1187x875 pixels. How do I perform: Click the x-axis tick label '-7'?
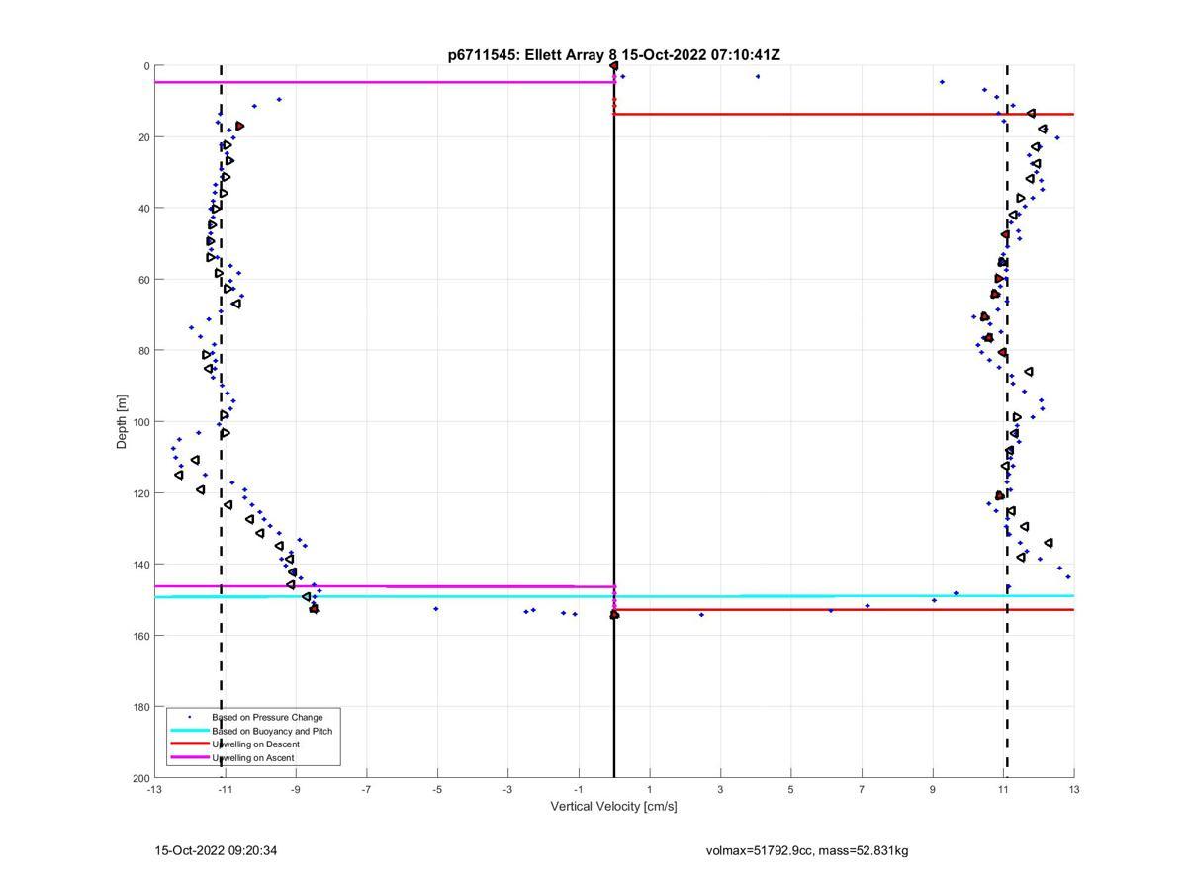(366, 789)
